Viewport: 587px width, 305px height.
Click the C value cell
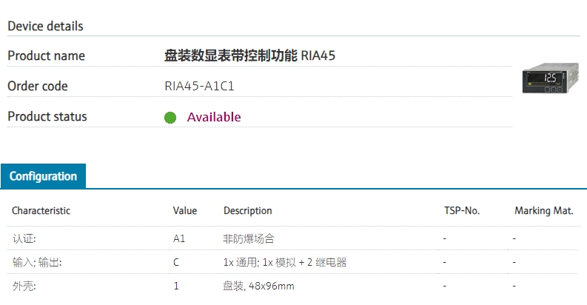[x=176, y=262]
